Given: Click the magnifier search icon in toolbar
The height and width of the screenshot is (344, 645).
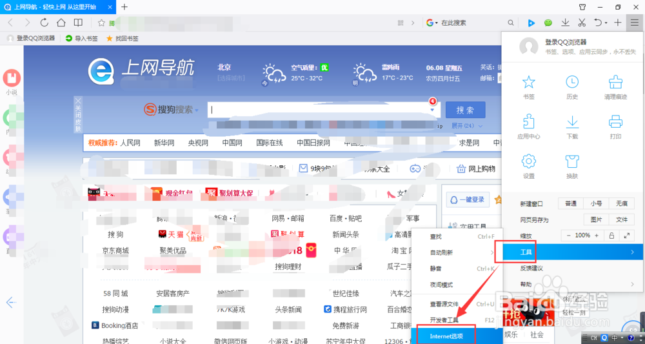Looking at the screenshot, I should tap(510, 23).
